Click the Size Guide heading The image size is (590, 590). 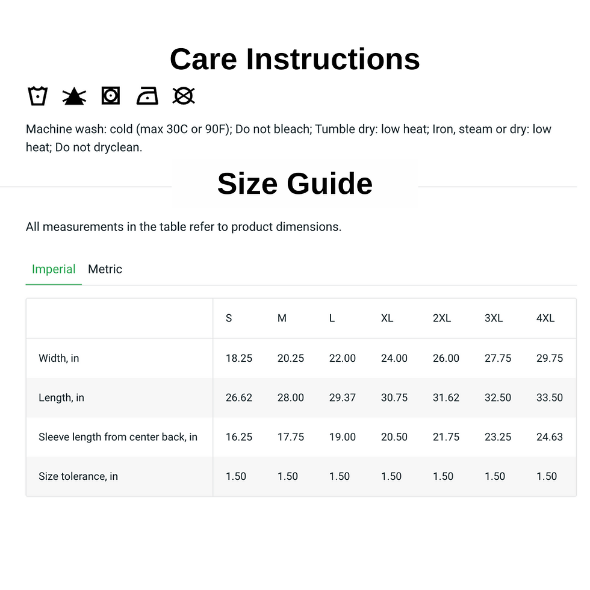tap(295, 184)
